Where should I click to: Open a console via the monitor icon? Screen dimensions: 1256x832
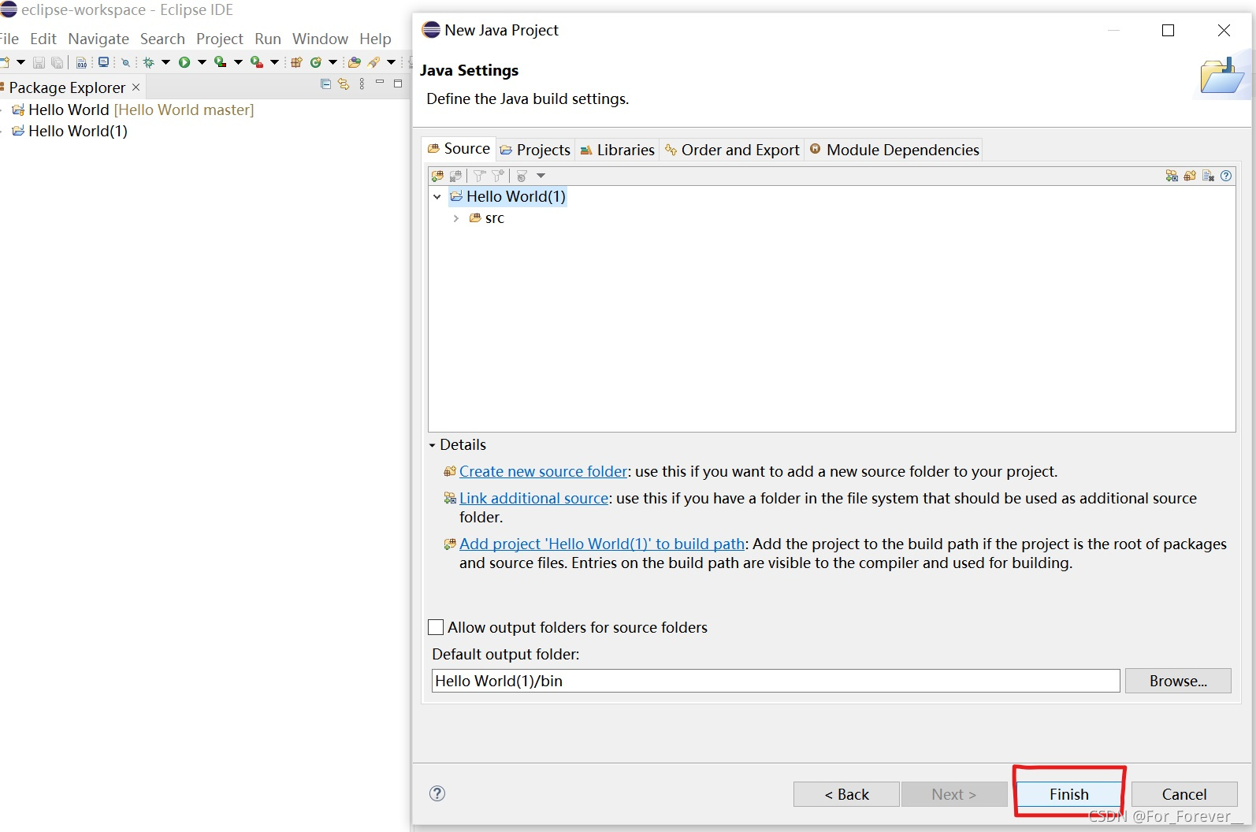[103, 61]
